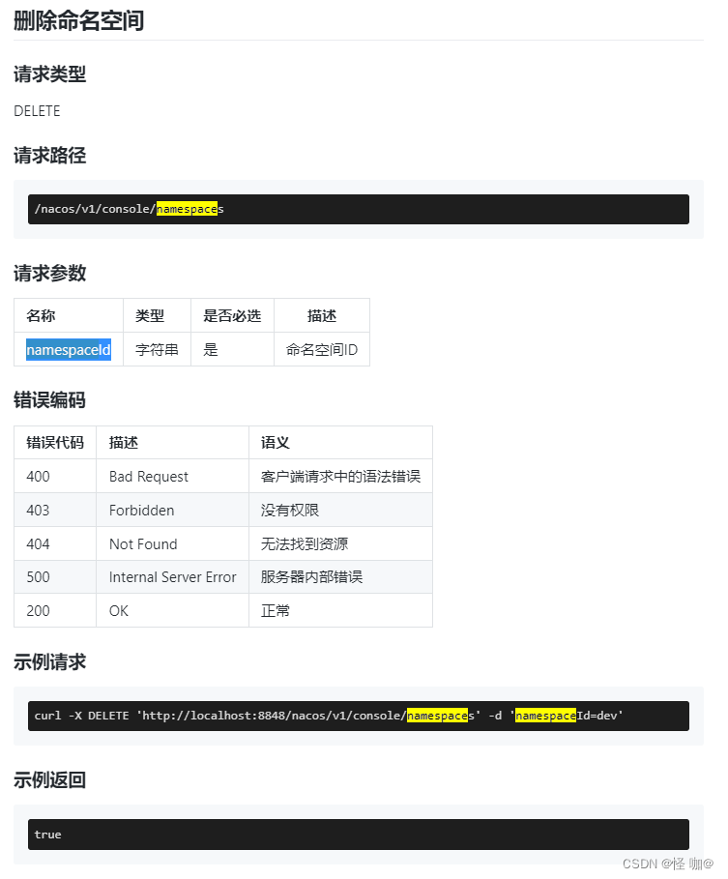Click the CSDN author watermark text
This screenshot has height=879, width=728.
667,864
